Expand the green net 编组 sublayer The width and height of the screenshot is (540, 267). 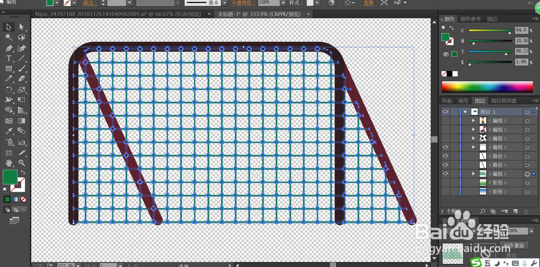[474, 174]
